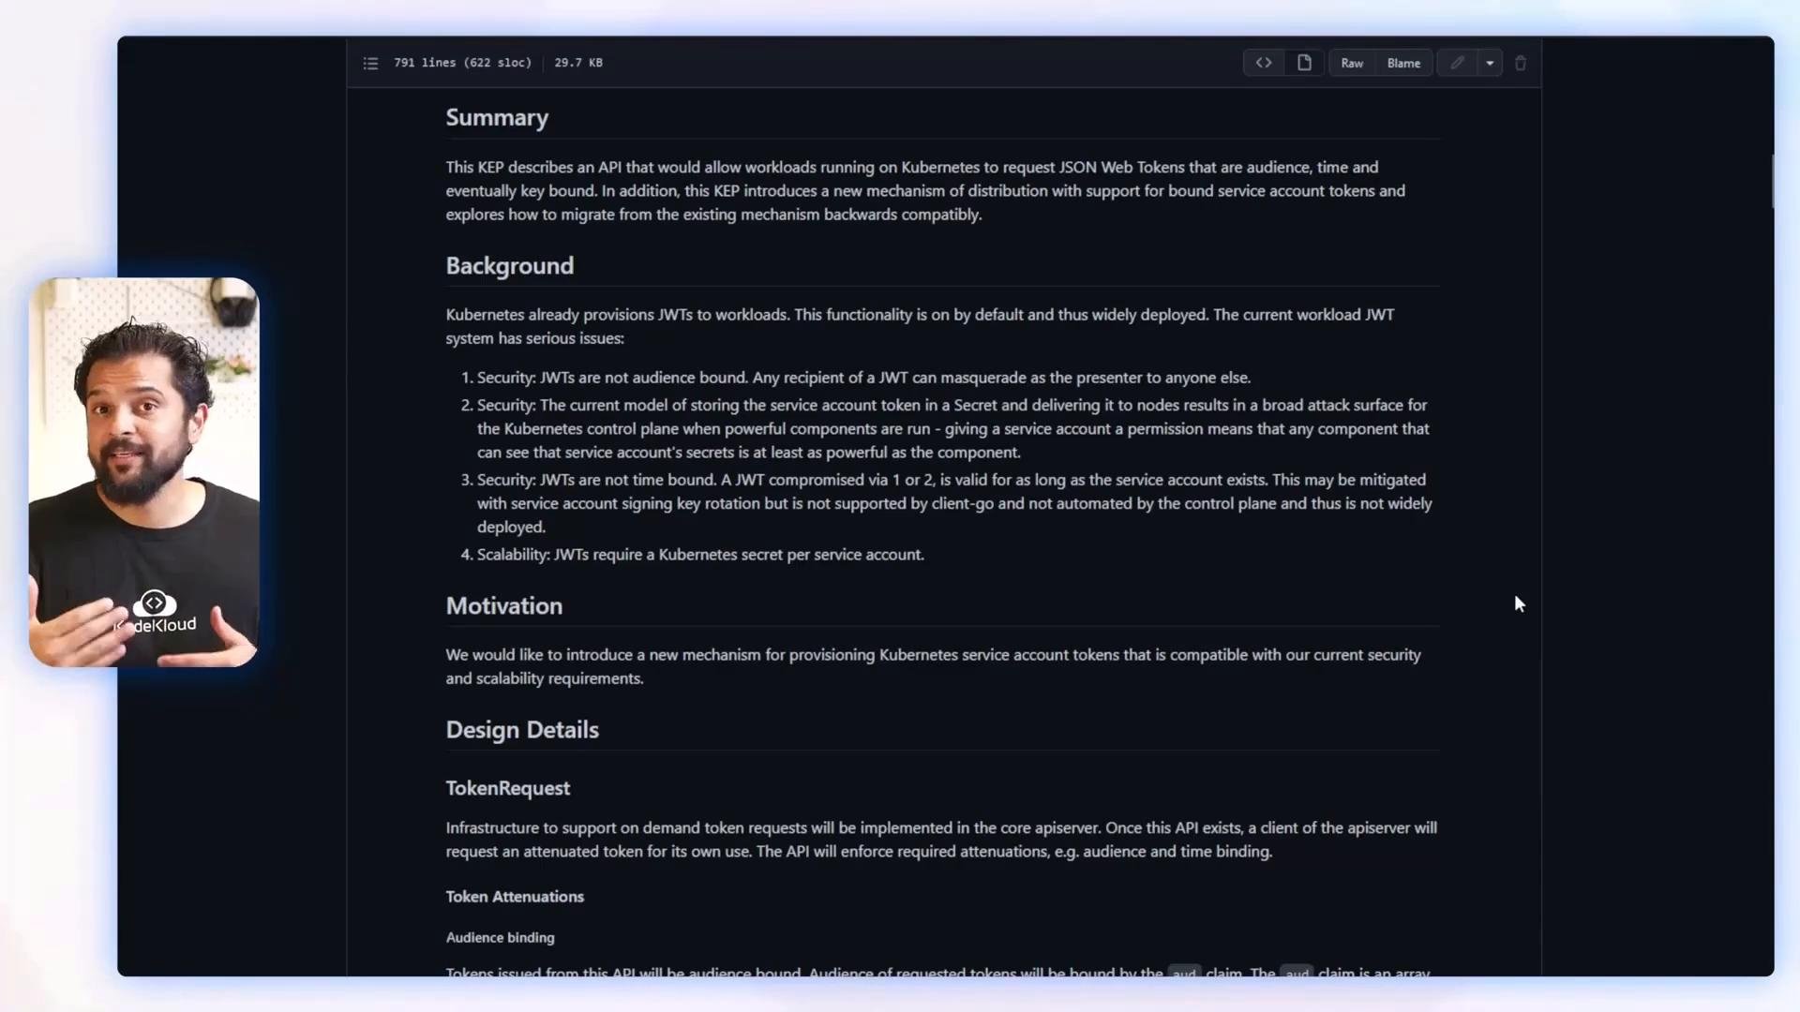Open the file outline list icon

pyautogui.click(x=370, y=63)
